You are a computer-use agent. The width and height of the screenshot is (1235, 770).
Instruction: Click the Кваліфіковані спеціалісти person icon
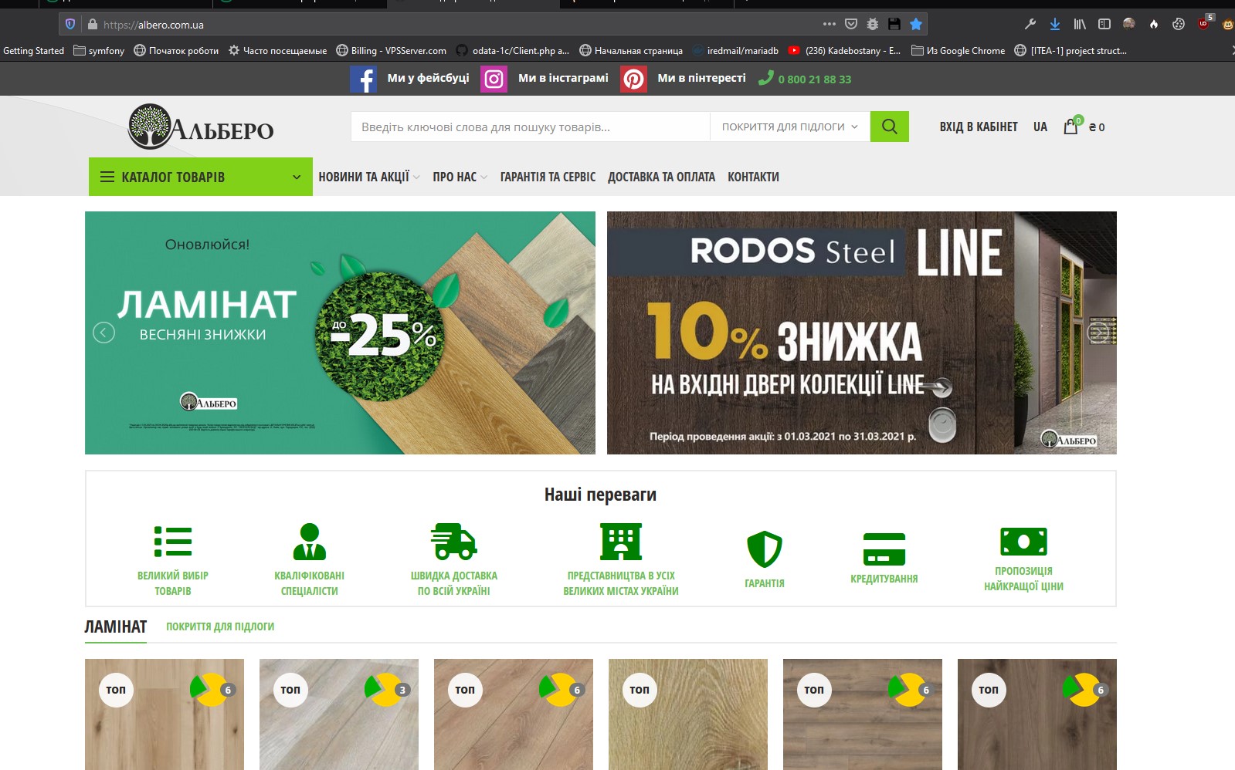pos(310,542)
